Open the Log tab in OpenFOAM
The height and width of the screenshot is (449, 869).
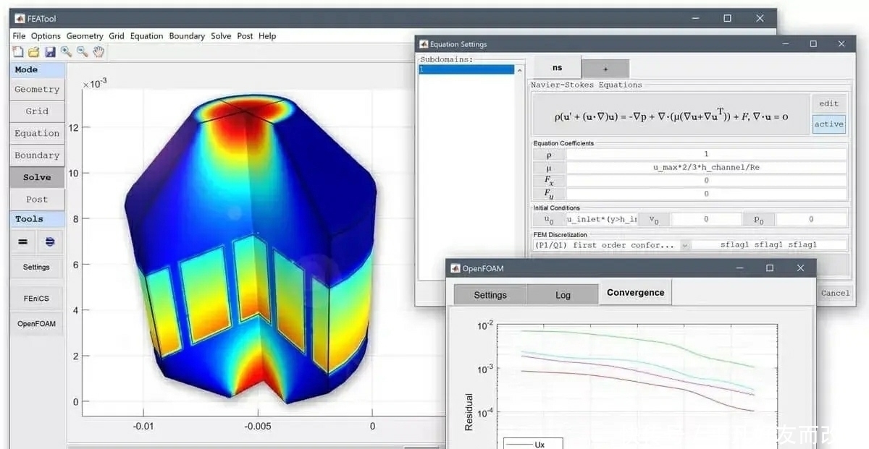563,294
